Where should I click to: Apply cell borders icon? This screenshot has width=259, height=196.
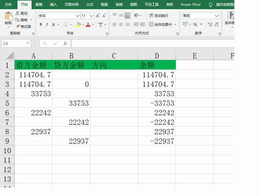click(66, 24)
